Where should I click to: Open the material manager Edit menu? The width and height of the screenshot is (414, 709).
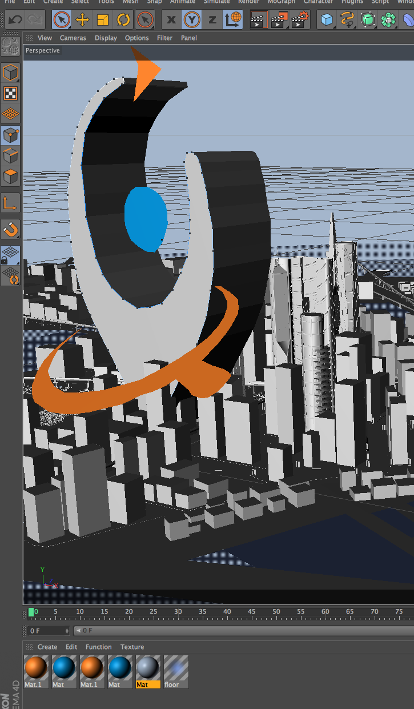[x=71, y=647]
